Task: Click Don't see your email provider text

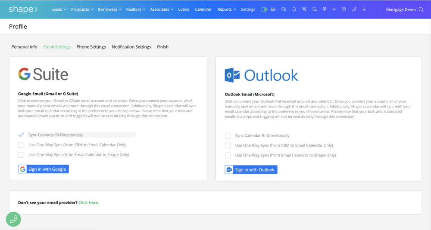Action: coord(48,202)
